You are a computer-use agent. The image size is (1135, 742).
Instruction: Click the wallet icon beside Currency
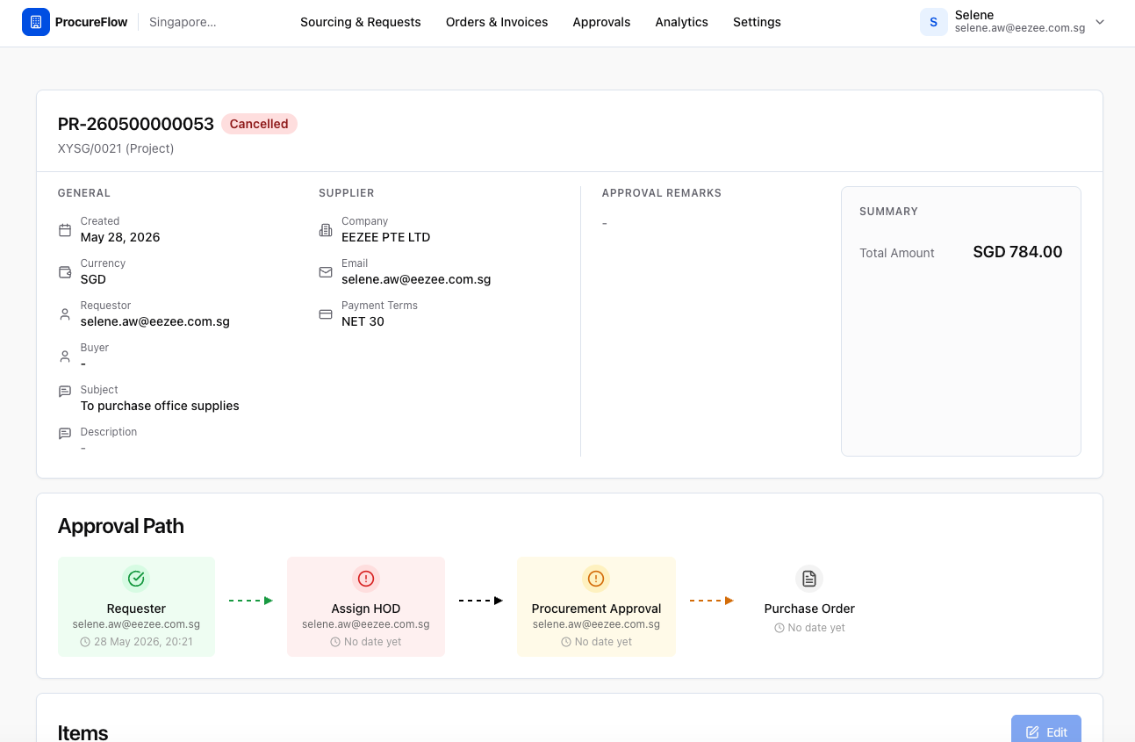point(65,272)
